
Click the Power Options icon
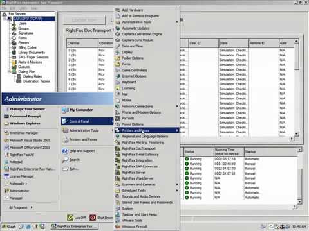118,124
